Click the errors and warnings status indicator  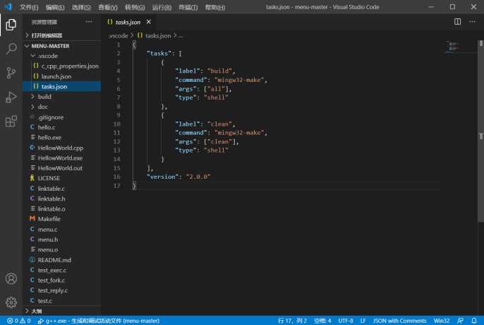pos(18,321)
